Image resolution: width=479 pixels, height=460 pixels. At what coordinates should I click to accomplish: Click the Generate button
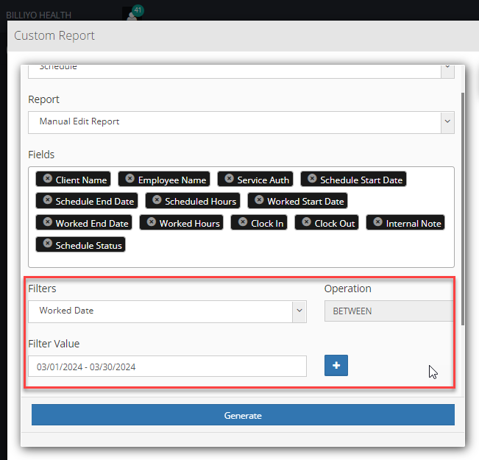[x=243, y=415]
